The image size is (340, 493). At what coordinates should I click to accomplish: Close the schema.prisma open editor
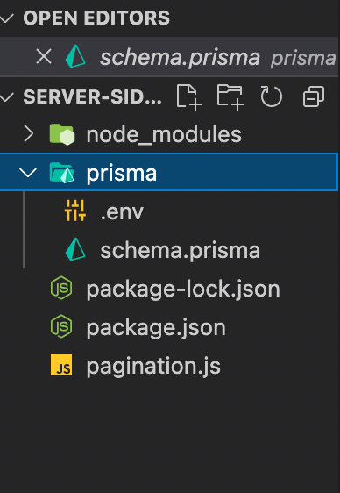[x=44, y=57]
